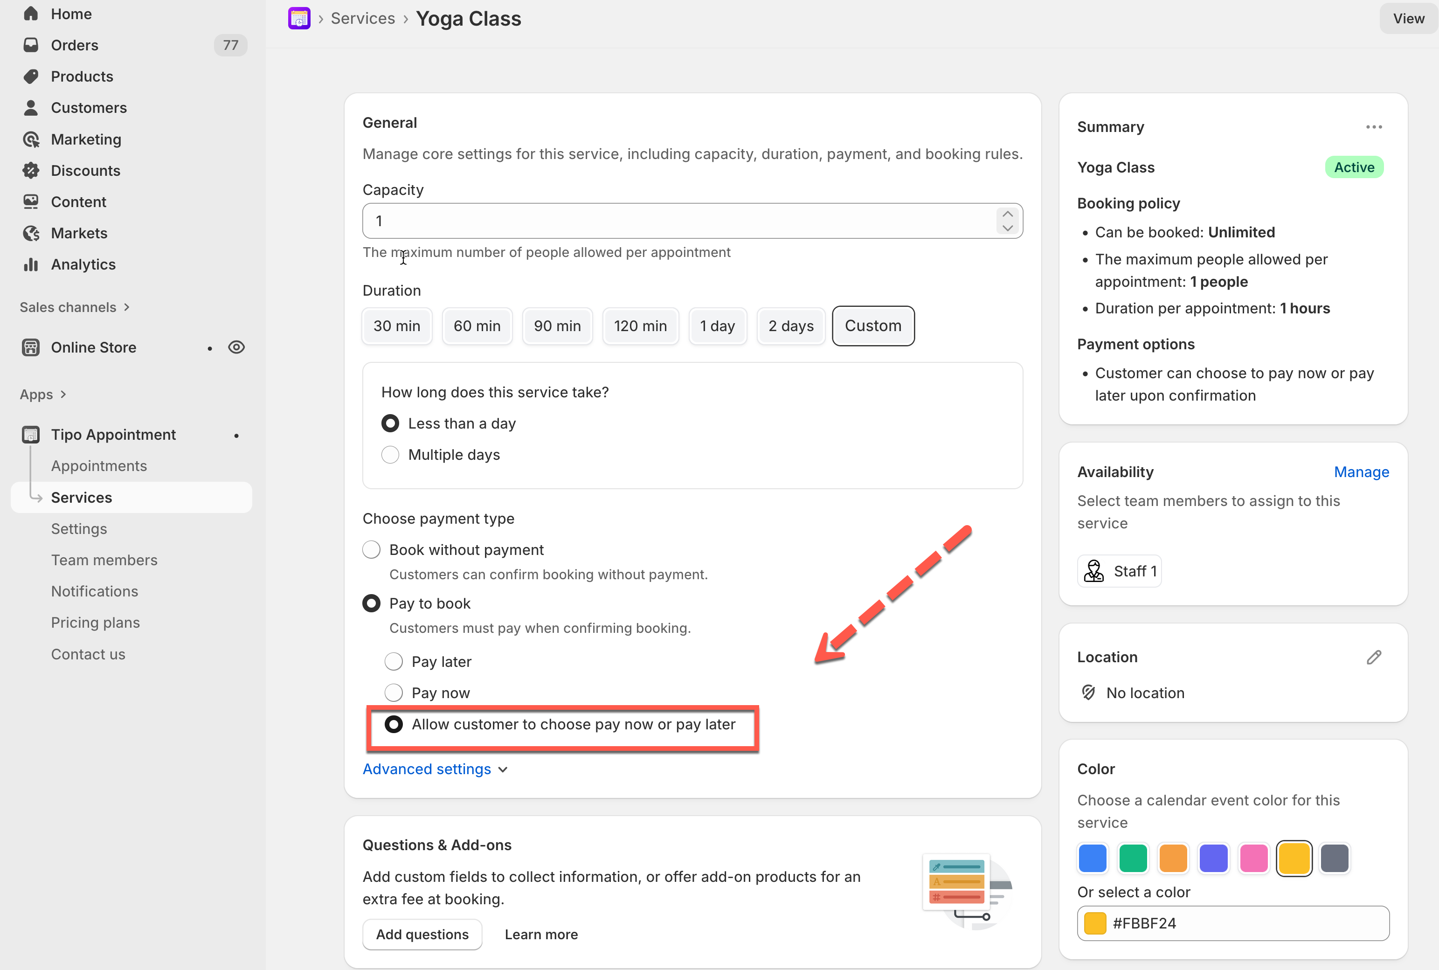This screenshot has height=970, width=1439.
Task: Edit location with the pencil icon
Action: (1373, 657)
